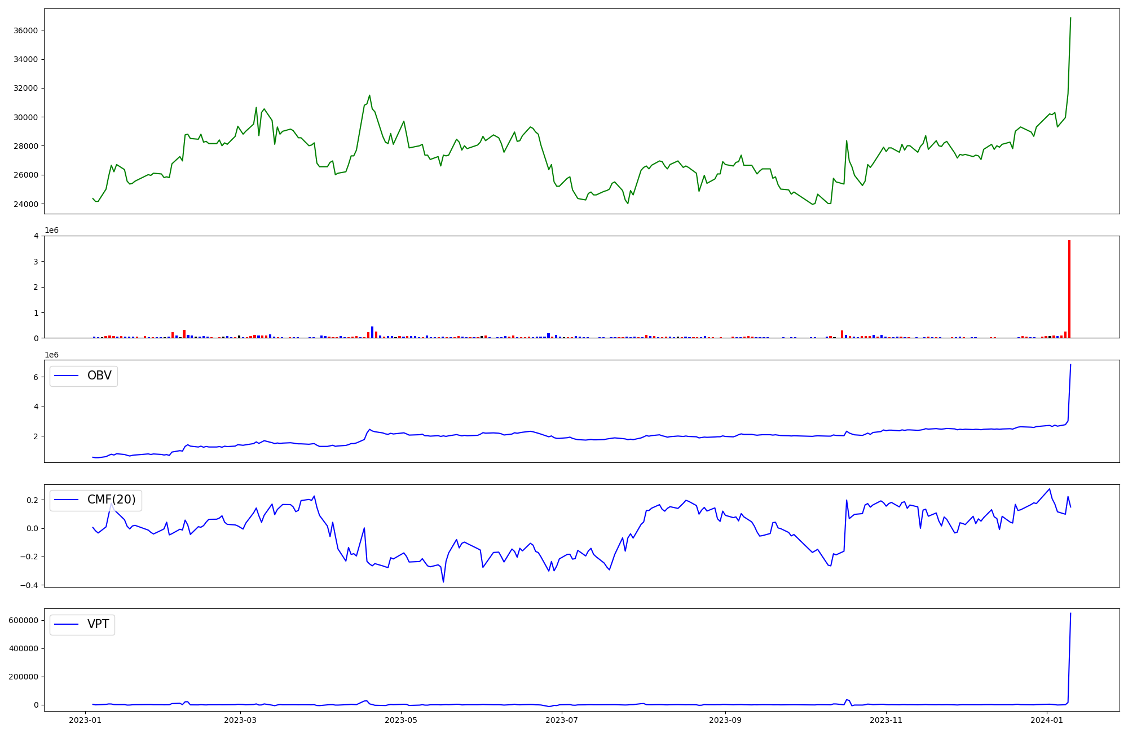Screen dimensions: 1128x733
Task: Click the tallest red volume bar
Action: tap(1069, 289)
